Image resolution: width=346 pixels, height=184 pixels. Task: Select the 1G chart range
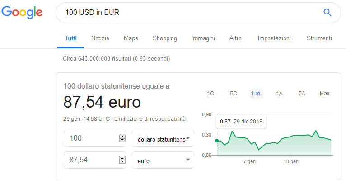pos(210,94)
